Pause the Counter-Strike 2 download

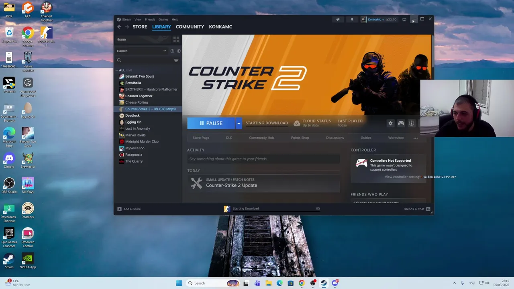coord(211,123)
